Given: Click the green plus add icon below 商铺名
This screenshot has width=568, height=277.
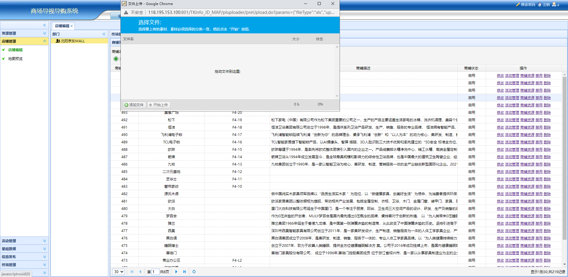Looking at the screenshot, I should [116, 59].
